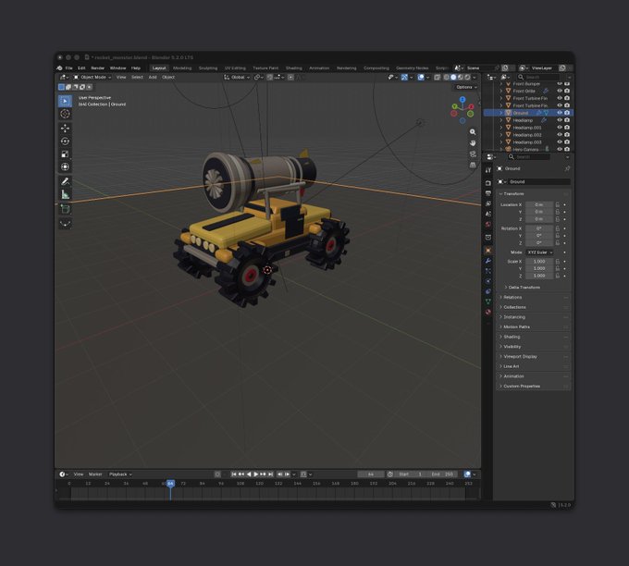This screenshot has height=566, width=629.
Task: Open the World properties tab
Action: click(x=488, y=224)
